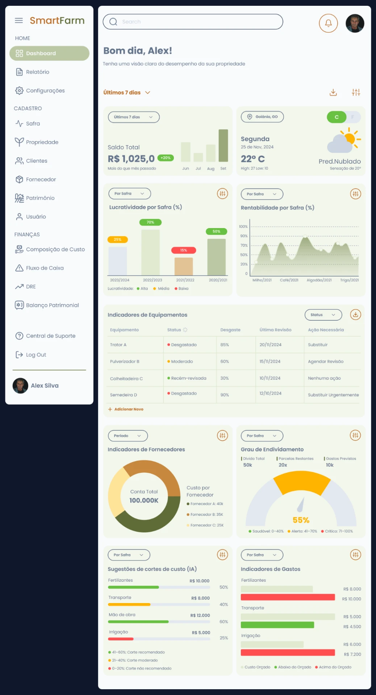Open the profile avatar in the header

pos(355,23)
